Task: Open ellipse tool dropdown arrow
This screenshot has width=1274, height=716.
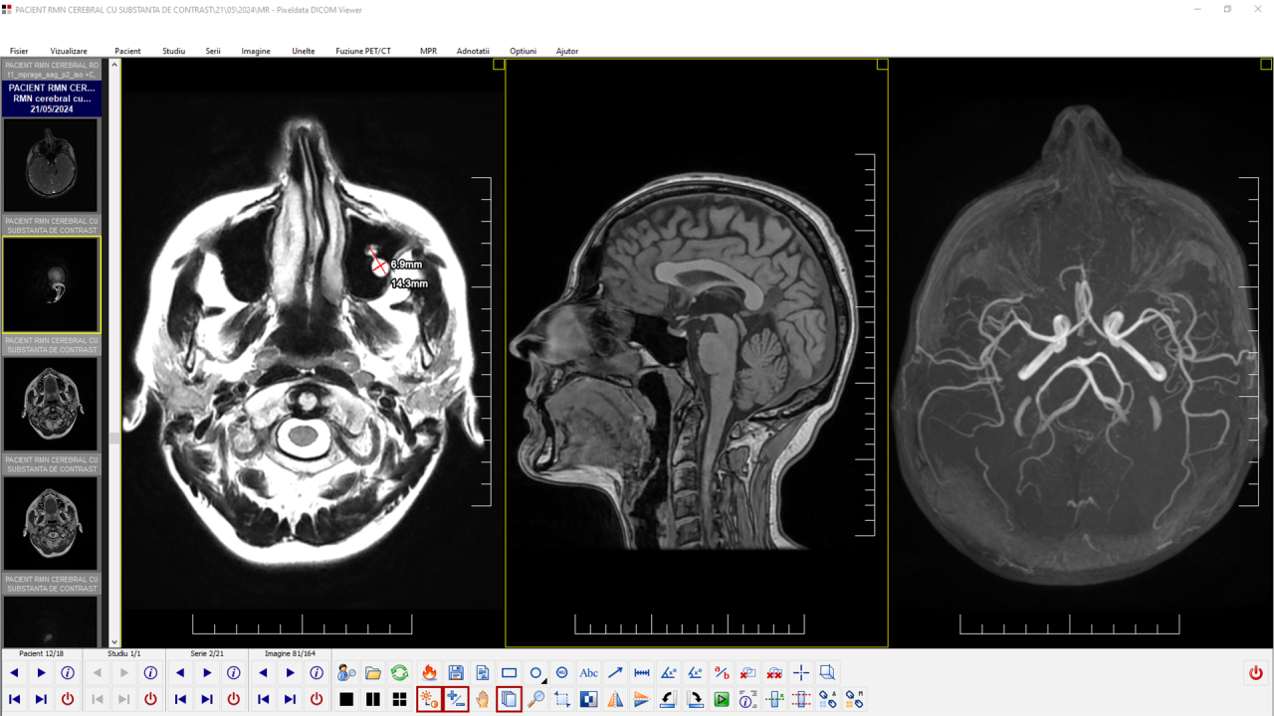Action: coord(544,680)
